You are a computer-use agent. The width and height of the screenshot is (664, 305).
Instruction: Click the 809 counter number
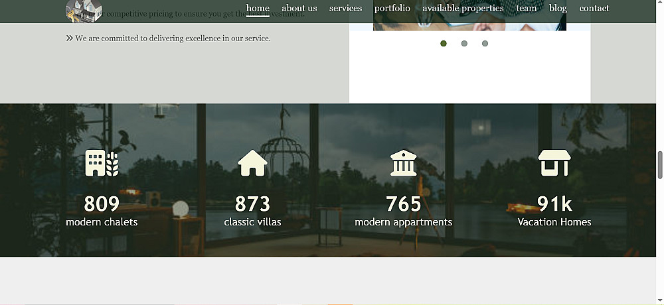(x=102, y=204)
